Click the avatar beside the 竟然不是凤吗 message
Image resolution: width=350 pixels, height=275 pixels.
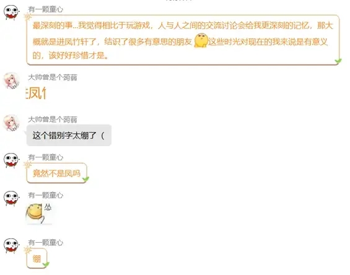pos(11,160)
